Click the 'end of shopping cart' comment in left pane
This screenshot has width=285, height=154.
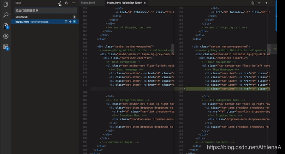pyautogui.click(x=129, y=27)
